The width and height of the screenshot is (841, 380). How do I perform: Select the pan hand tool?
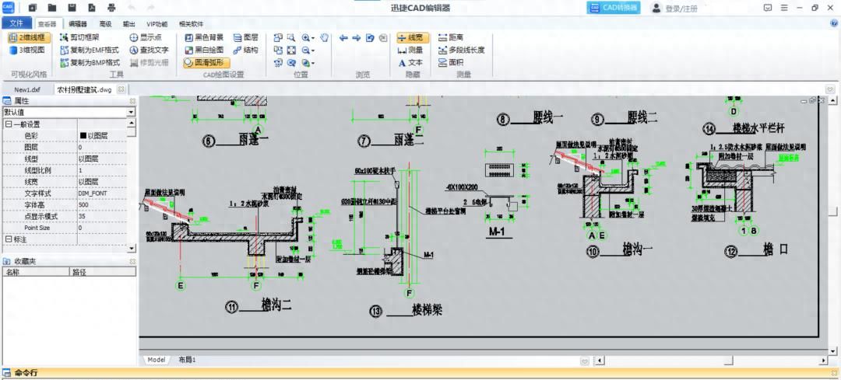click(324, 37)
